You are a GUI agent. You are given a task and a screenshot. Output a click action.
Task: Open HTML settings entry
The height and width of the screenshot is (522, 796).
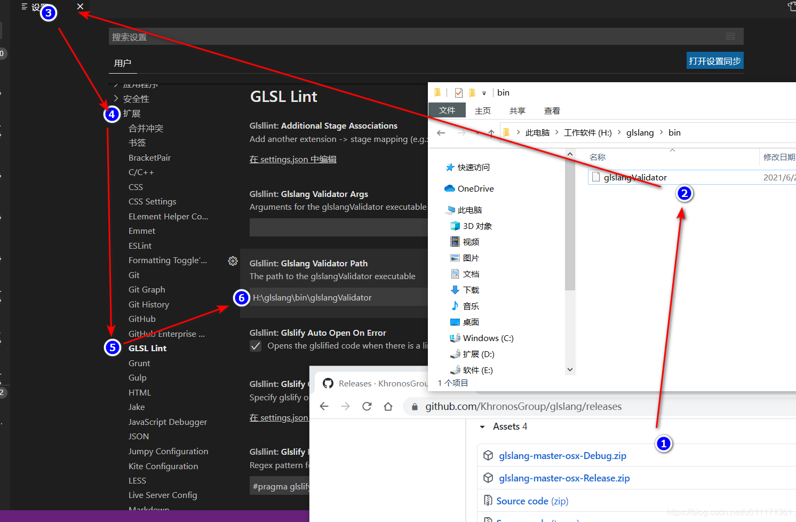tap(140, 393)
